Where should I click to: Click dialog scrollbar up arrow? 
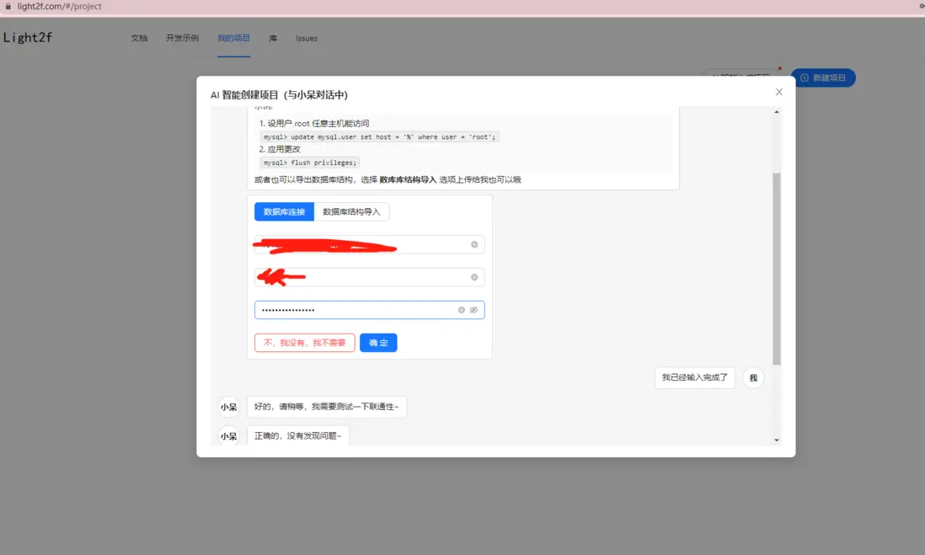[777, 111]
